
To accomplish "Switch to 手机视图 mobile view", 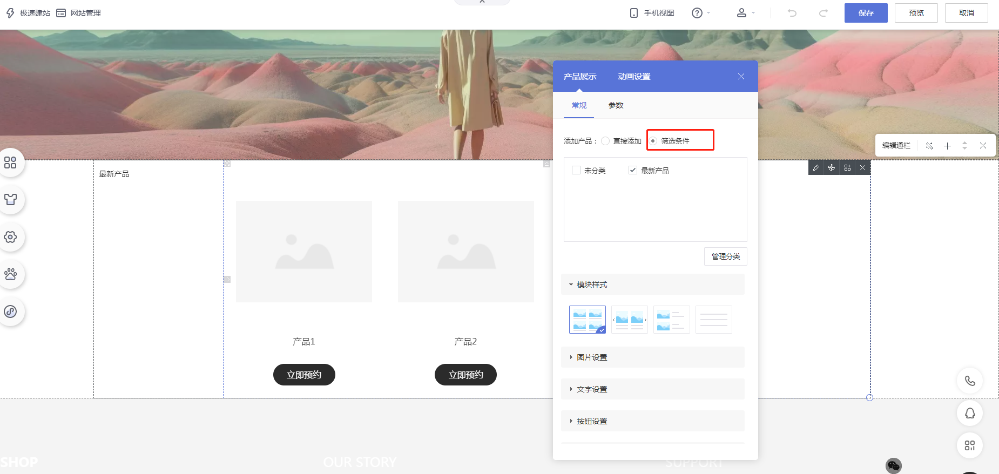I will 652,13.
